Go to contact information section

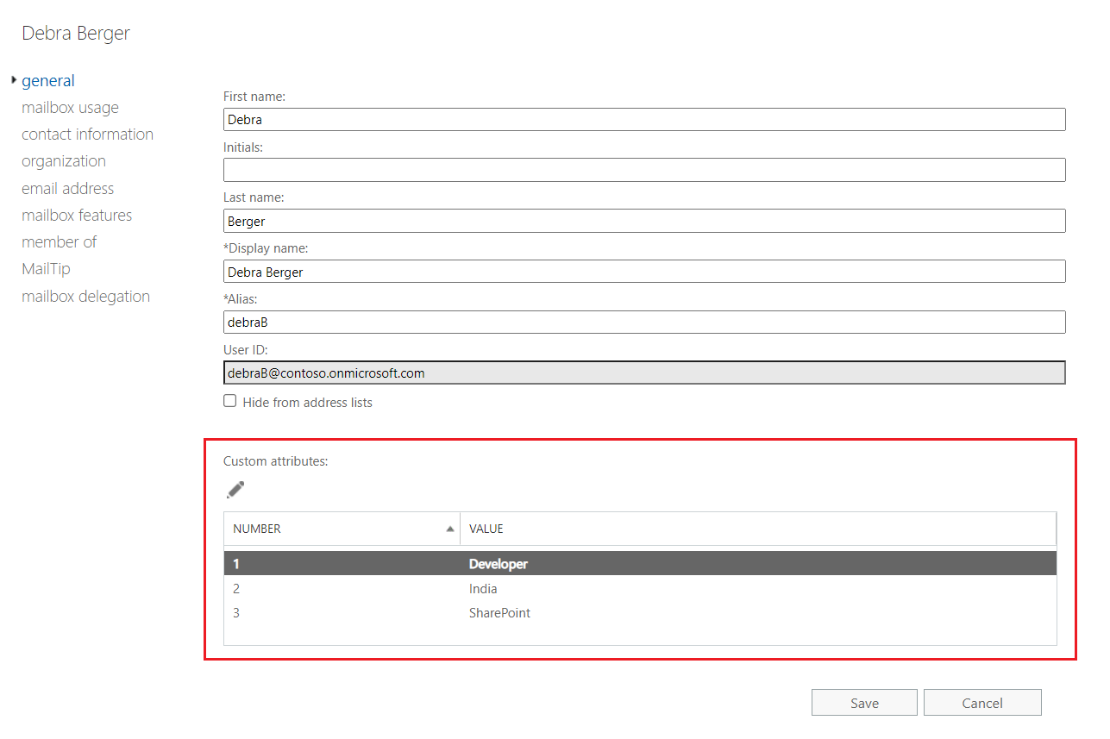click(87, 135)
